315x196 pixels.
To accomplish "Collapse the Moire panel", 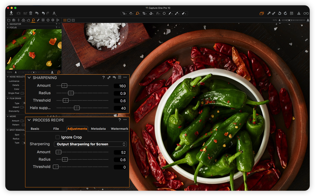I will pyautogui.click(x=8, y=116).
